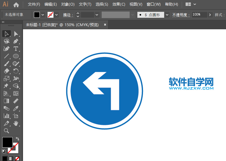
Task: Click the fill color swatch in control bar
Action: (x=37, y=15)
